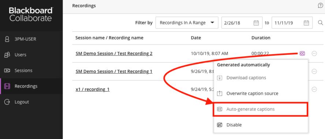This screenshot has width=325, height=139.
Task: Click the end date field 11/11/19
Action: 292,23
